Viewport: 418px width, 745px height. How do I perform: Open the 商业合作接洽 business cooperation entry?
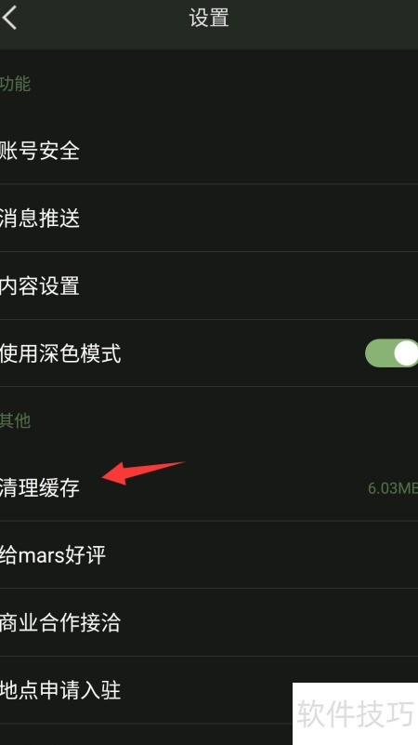209,622
